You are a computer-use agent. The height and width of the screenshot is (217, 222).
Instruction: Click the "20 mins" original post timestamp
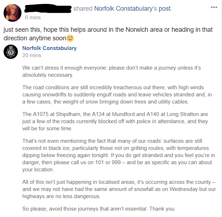pos(31,55)
